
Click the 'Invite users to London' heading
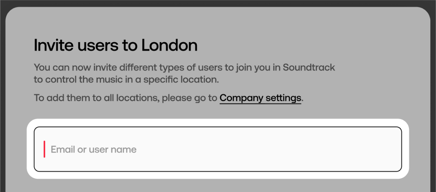(115, 46)
